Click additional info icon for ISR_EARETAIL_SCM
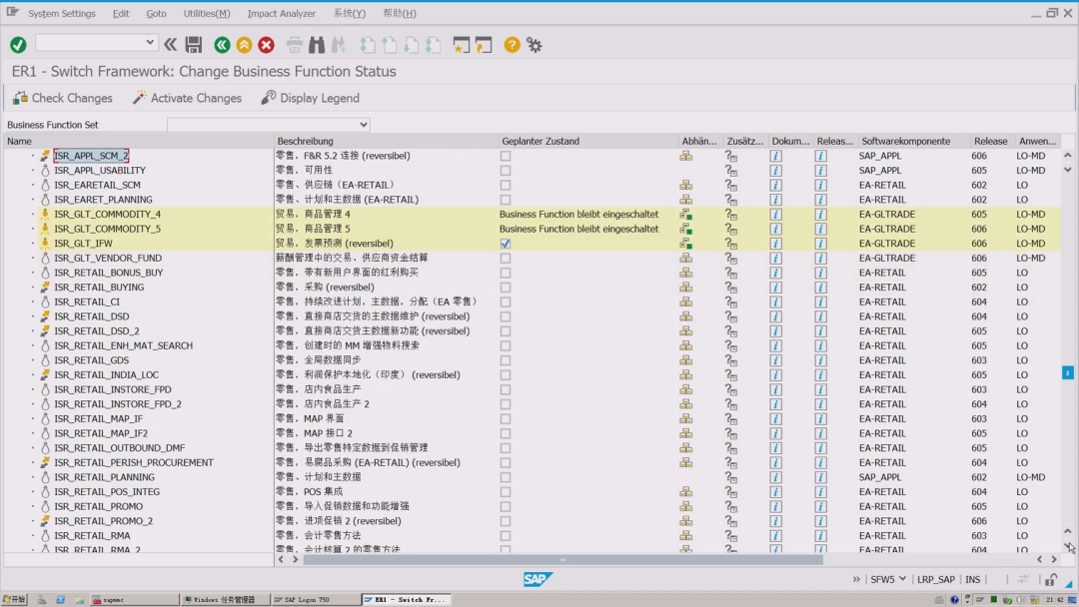The height and width of the screenshot is (607, 1079). (730, 185)
